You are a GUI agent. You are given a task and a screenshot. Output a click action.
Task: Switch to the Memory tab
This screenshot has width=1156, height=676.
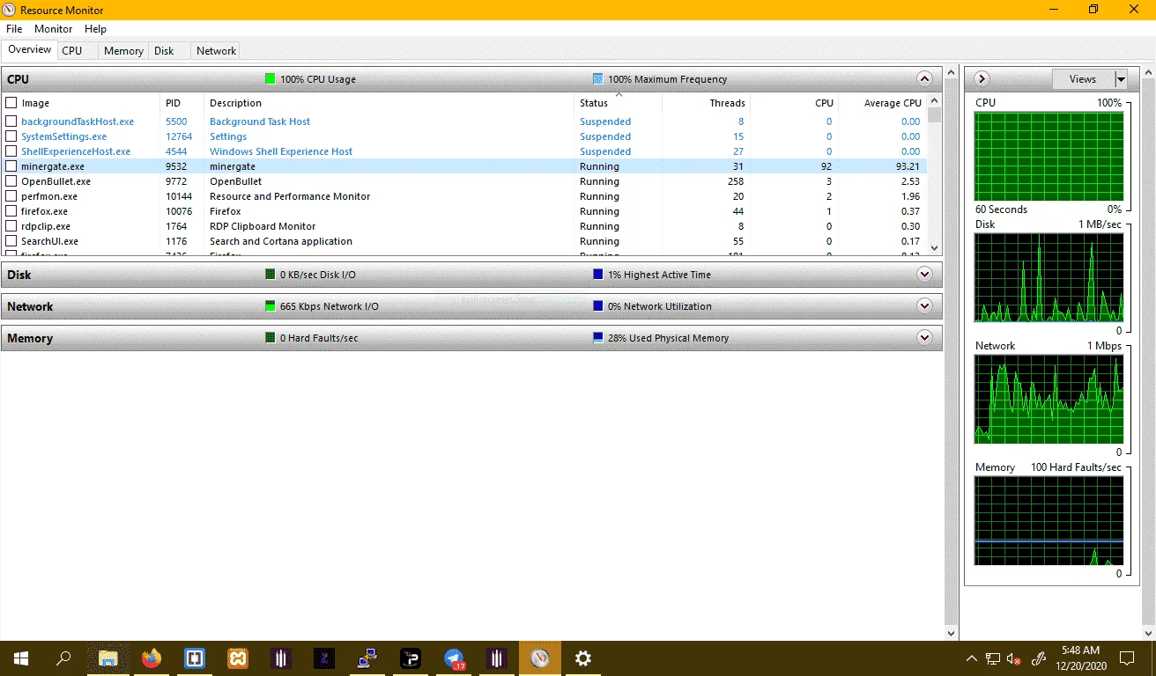coord(123,51)
